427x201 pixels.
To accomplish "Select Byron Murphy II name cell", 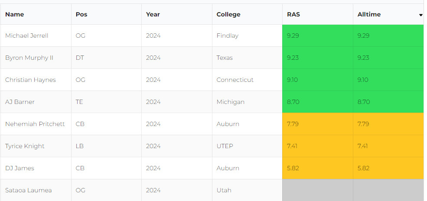I will point(36,58).
